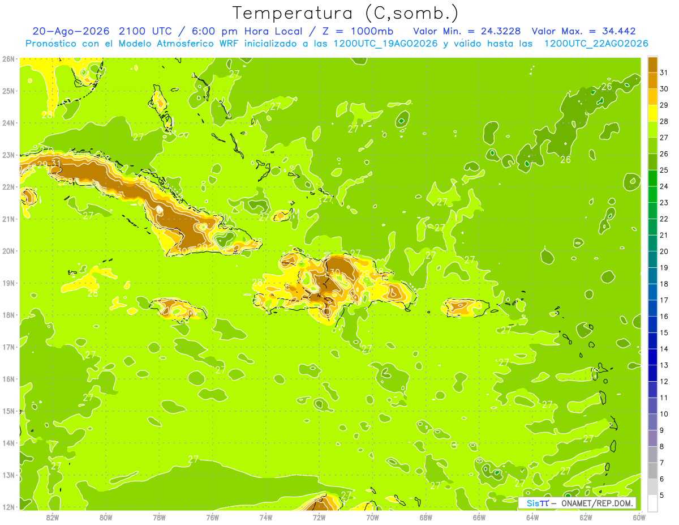Click legend value label 29
The image size is (679, 525).
[x=664, y=105]
